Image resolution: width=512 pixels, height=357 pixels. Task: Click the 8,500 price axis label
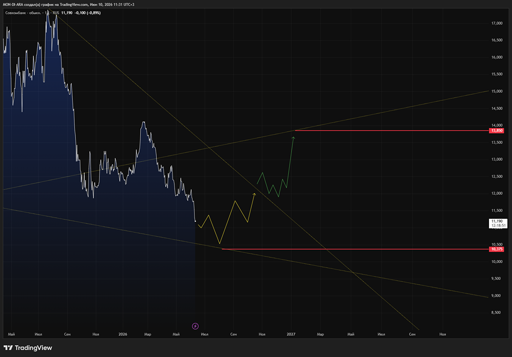pos(496,312)
